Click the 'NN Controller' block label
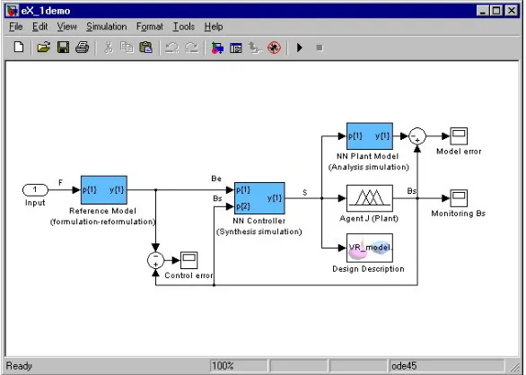Viewport: 526px width, 375px height. tap(259, 221)
